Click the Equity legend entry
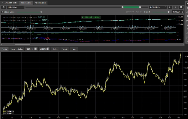Image resolution: width=188 pixels, height=119 pixels. (x=8, y=113)
